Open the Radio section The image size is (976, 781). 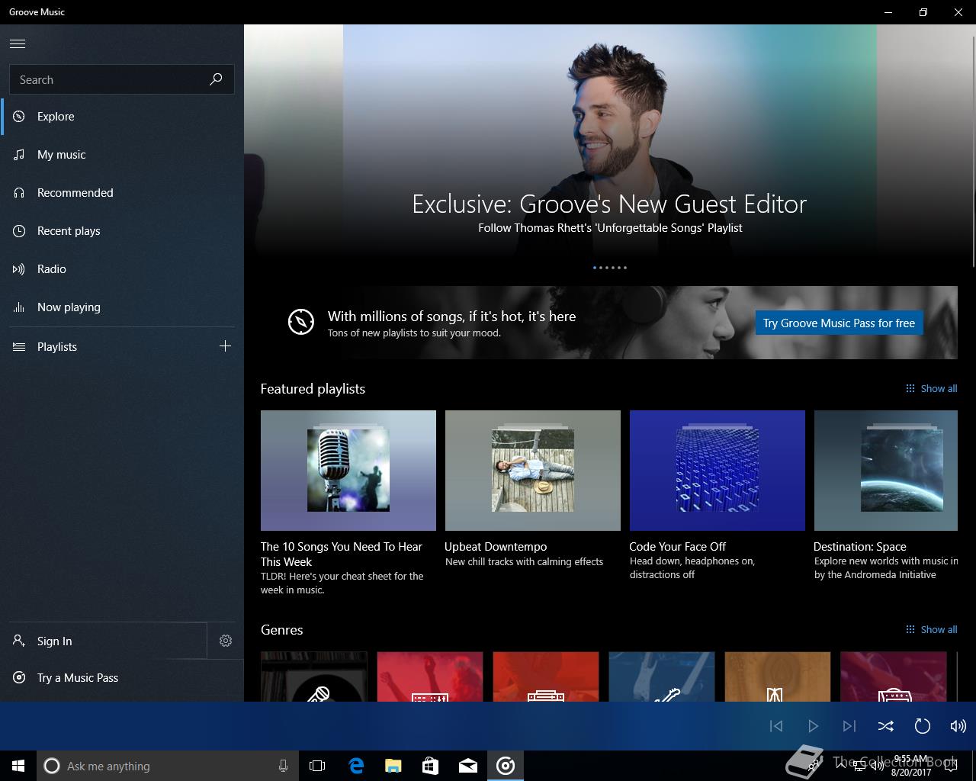click(122, 269)
